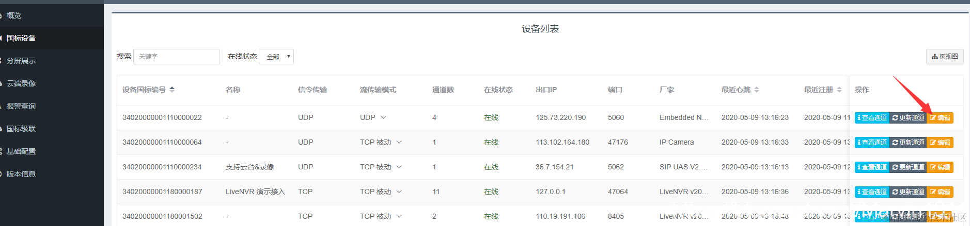Select device ID 34020000001110000022
This screenshot has width=970, height=226.
pyautogui.click(x=162, y=117)
